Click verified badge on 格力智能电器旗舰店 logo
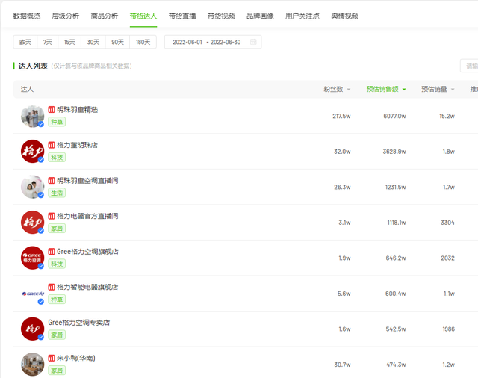478x378 pixels. tap(41, 302)
